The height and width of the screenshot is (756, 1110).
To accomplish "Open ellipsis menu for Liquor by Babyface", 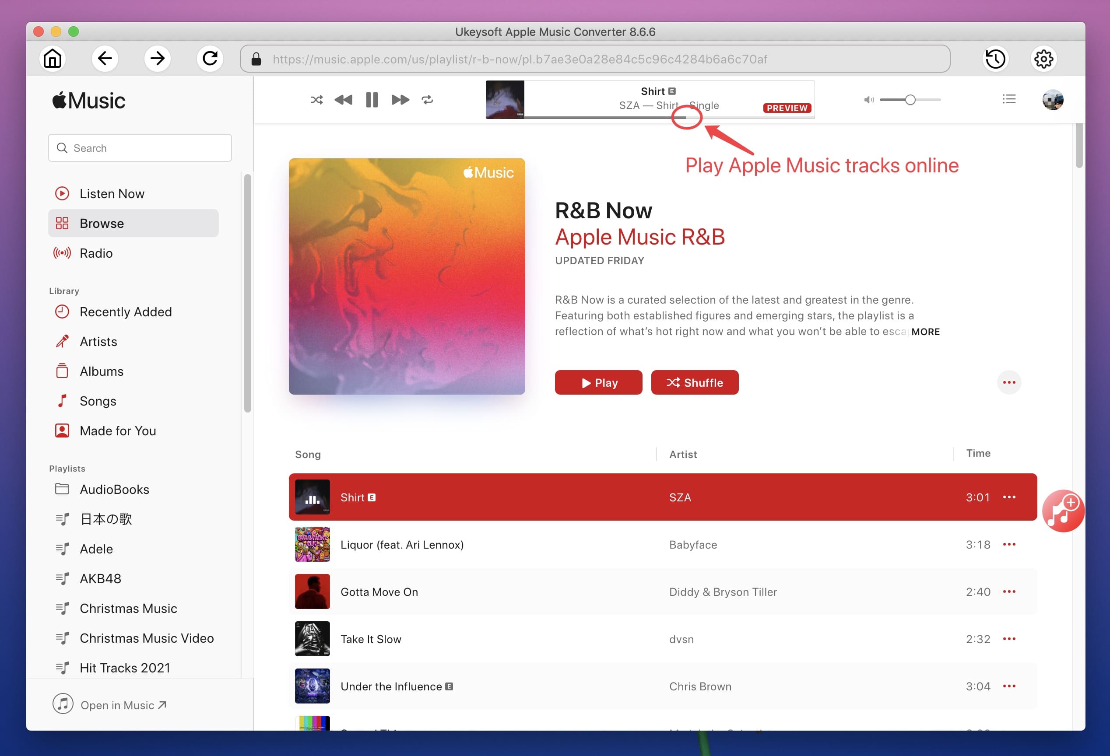I will [1010, 544].
